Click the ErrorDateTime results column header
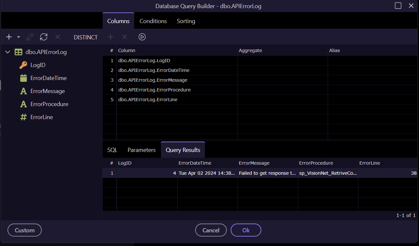The image size is (419, 246). [208, 163]
